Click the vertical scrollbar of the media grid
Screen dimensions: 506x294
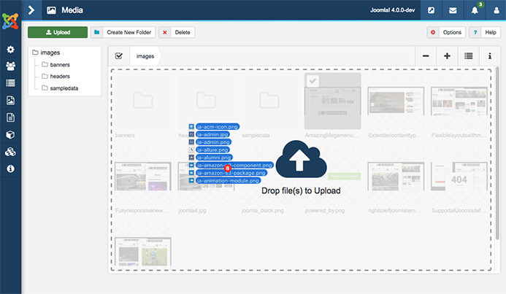(497, 153)
